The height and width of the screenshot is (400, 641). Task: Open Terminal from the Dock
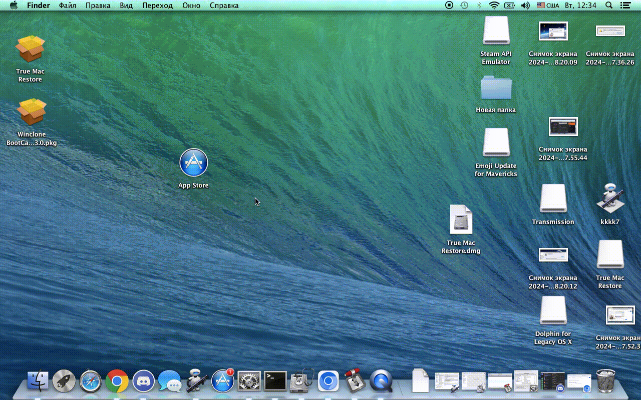tap(275, 381)
